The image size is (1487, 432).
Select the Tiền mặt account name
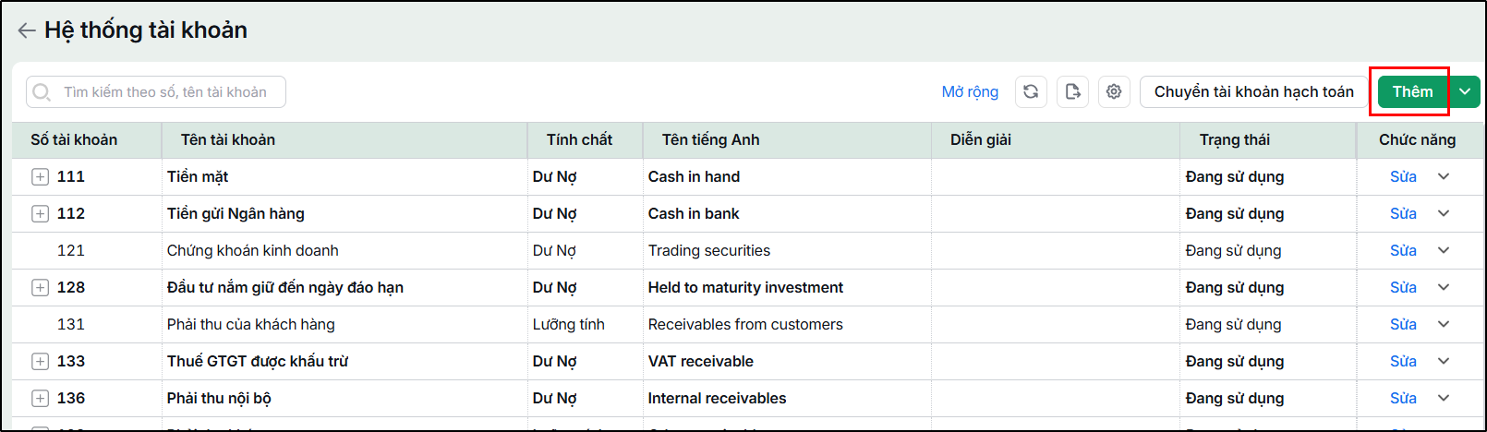coord(198,177)
